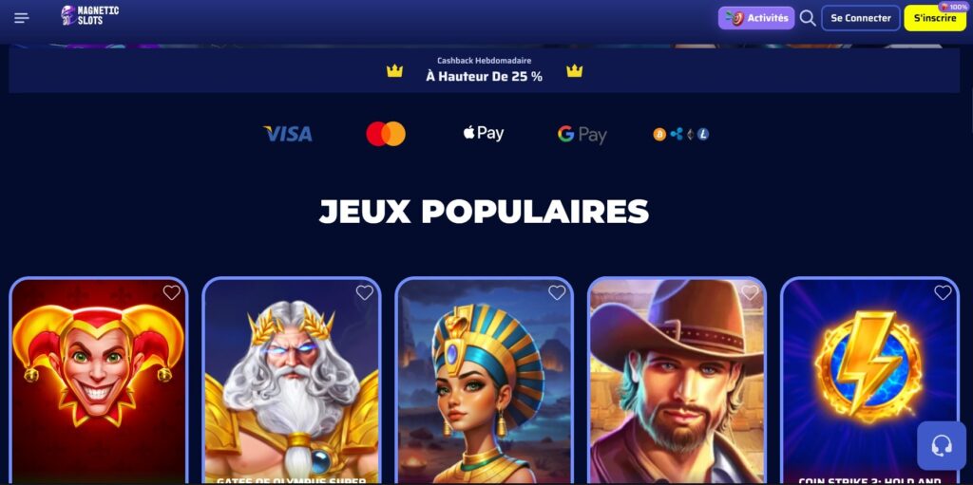Click the Mastercard payment logo
Viewport: 973px width, 485px height.
coord(386,134)
